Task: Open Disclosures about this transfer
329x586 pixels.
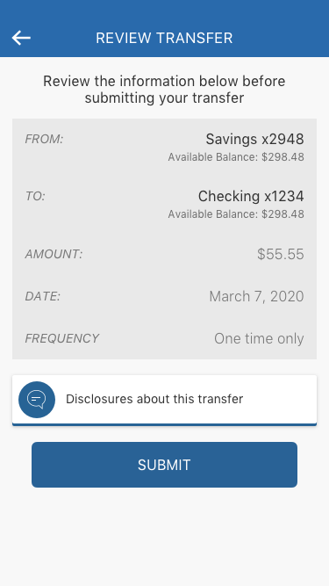Action: tap(164, 401)
